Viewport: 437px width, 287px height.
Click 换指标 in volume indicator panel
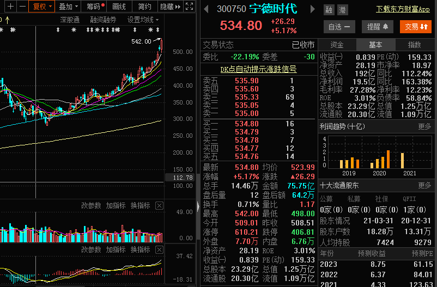[141, 206]
